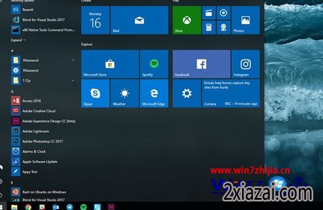Viewport: 323px width, 210px height.
Task: Open the Weather tile
Action: point(124,93)
